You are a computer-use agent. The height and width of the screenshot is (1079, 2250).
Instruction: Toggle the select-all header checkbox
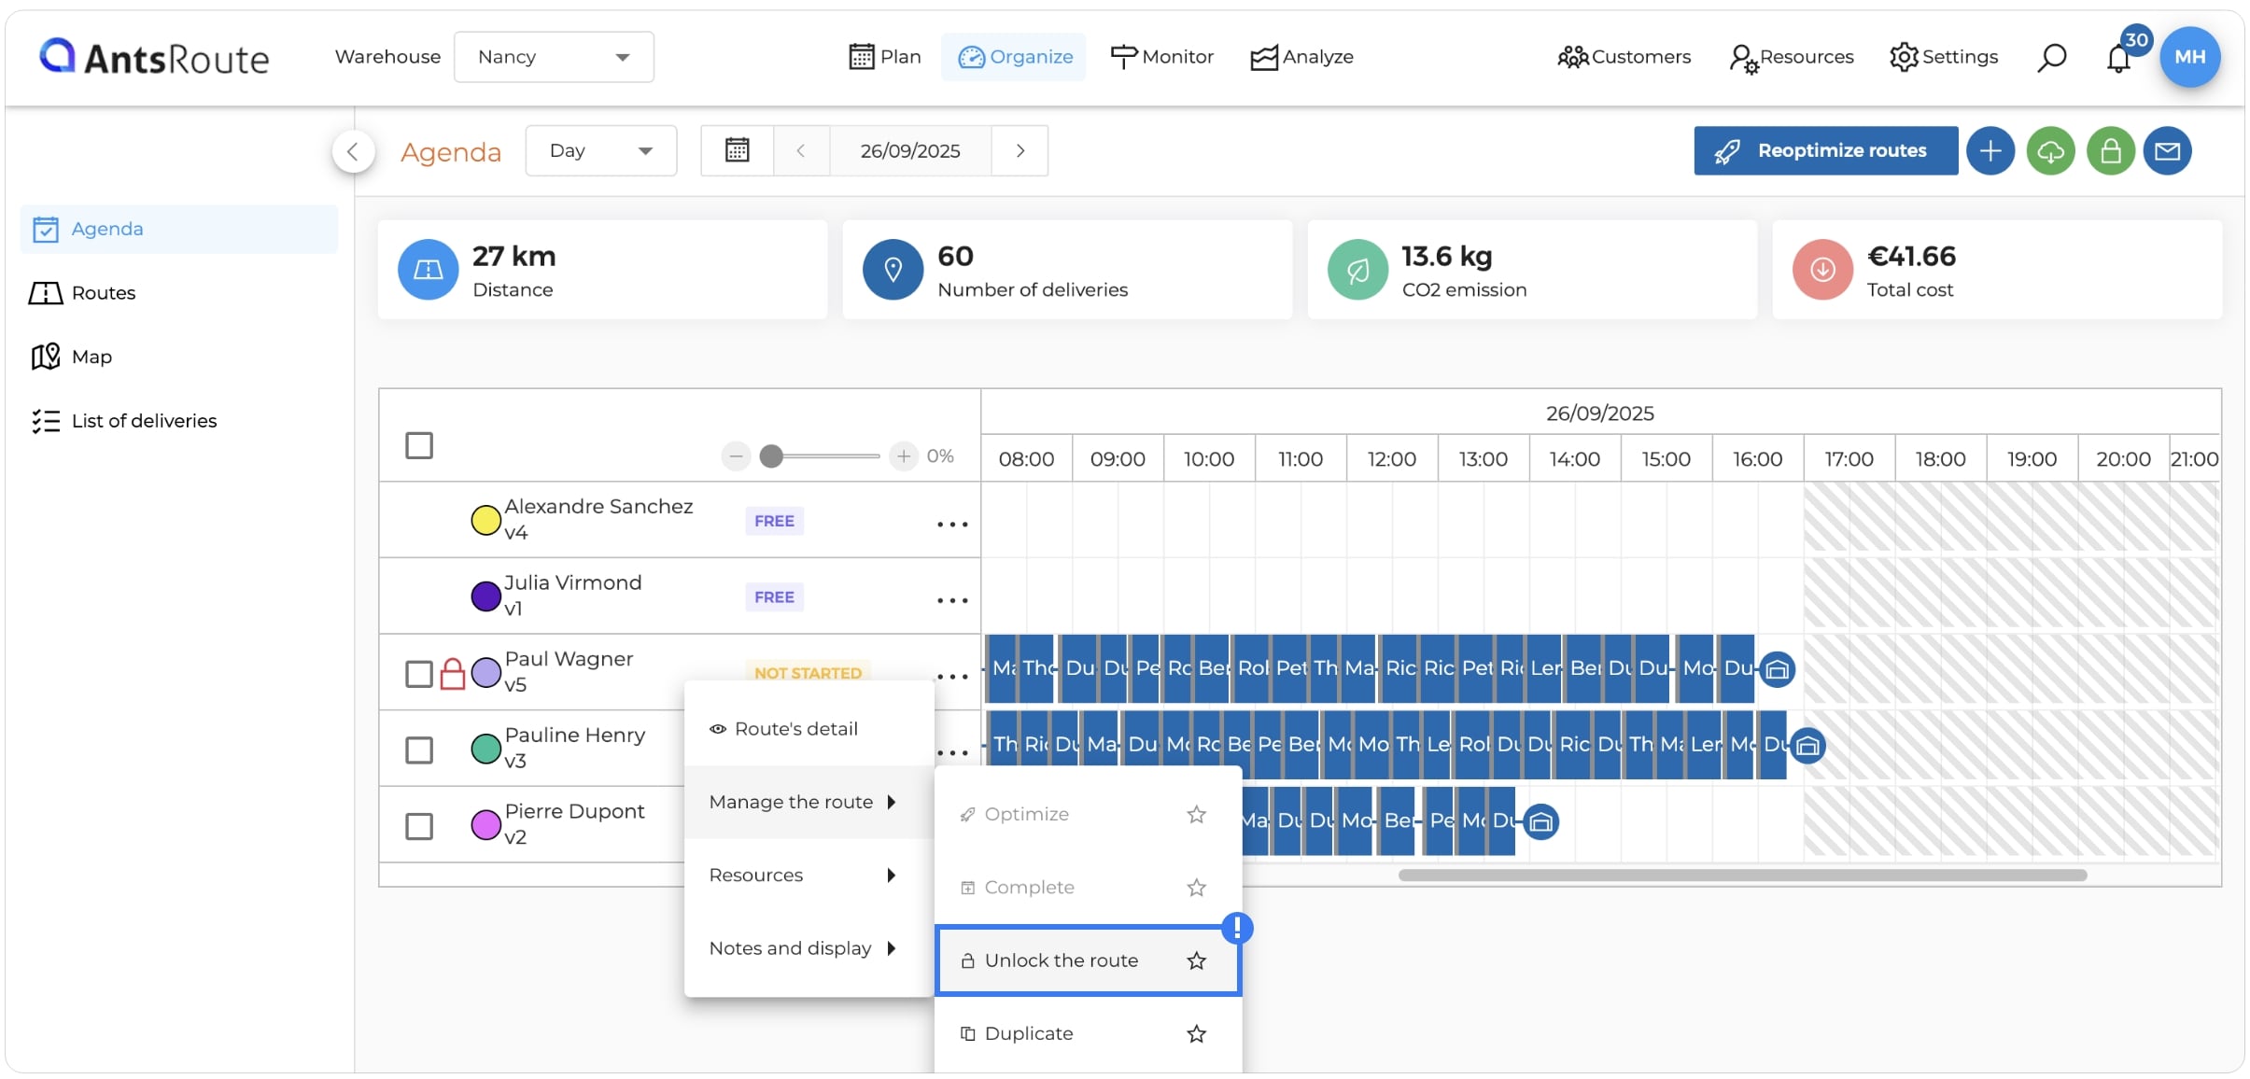(419, 446)
